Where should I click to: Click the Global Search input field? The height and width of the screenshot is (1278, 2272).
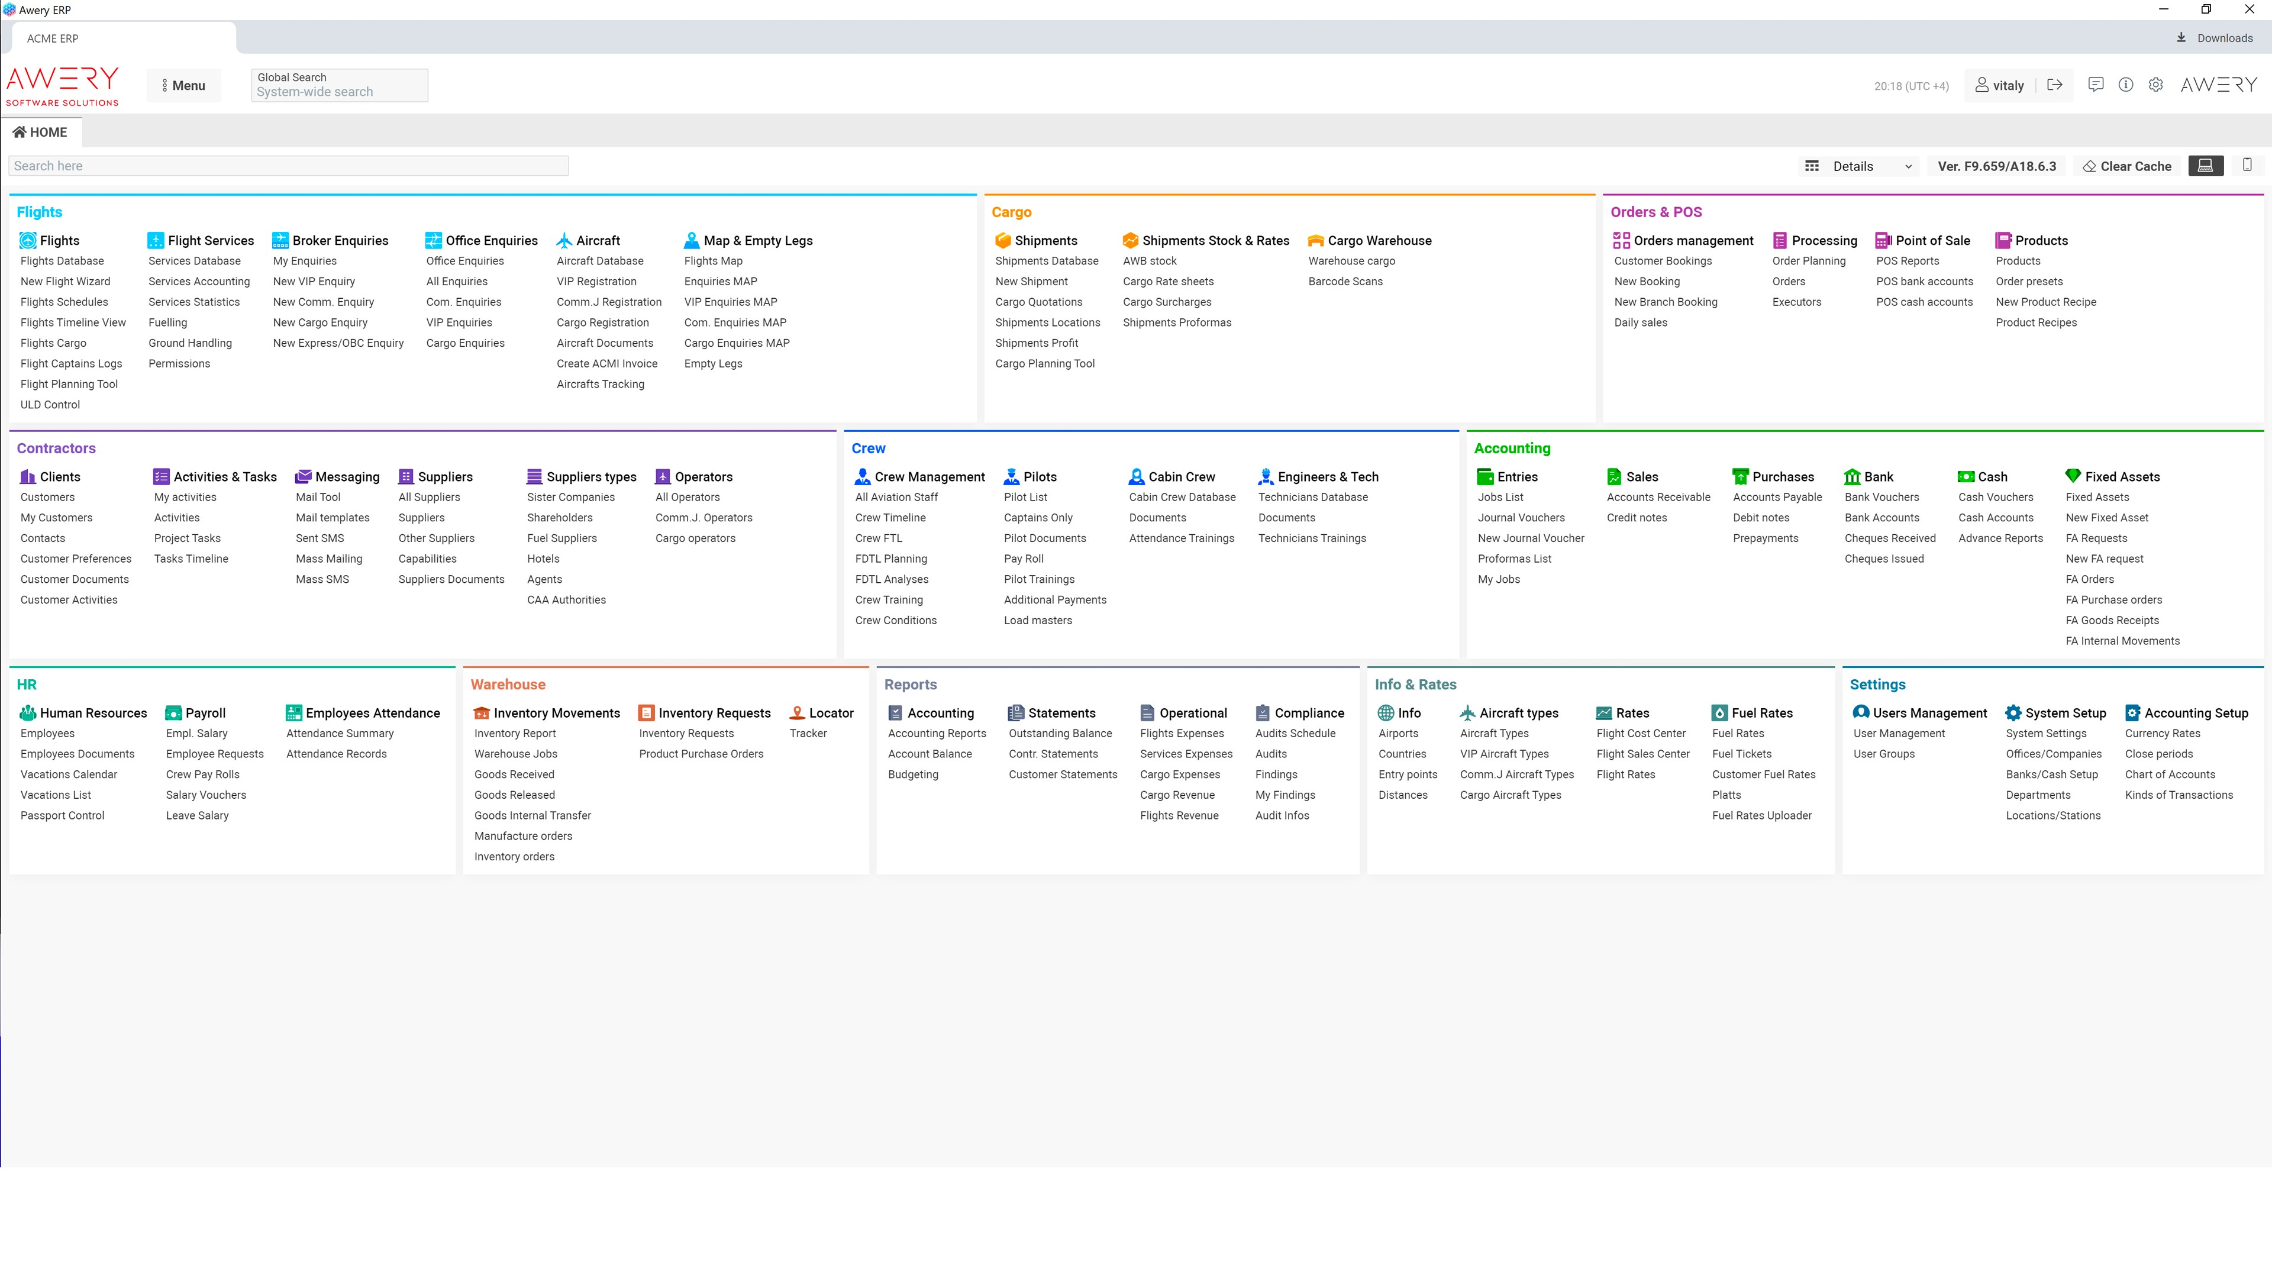click(338, 91)
